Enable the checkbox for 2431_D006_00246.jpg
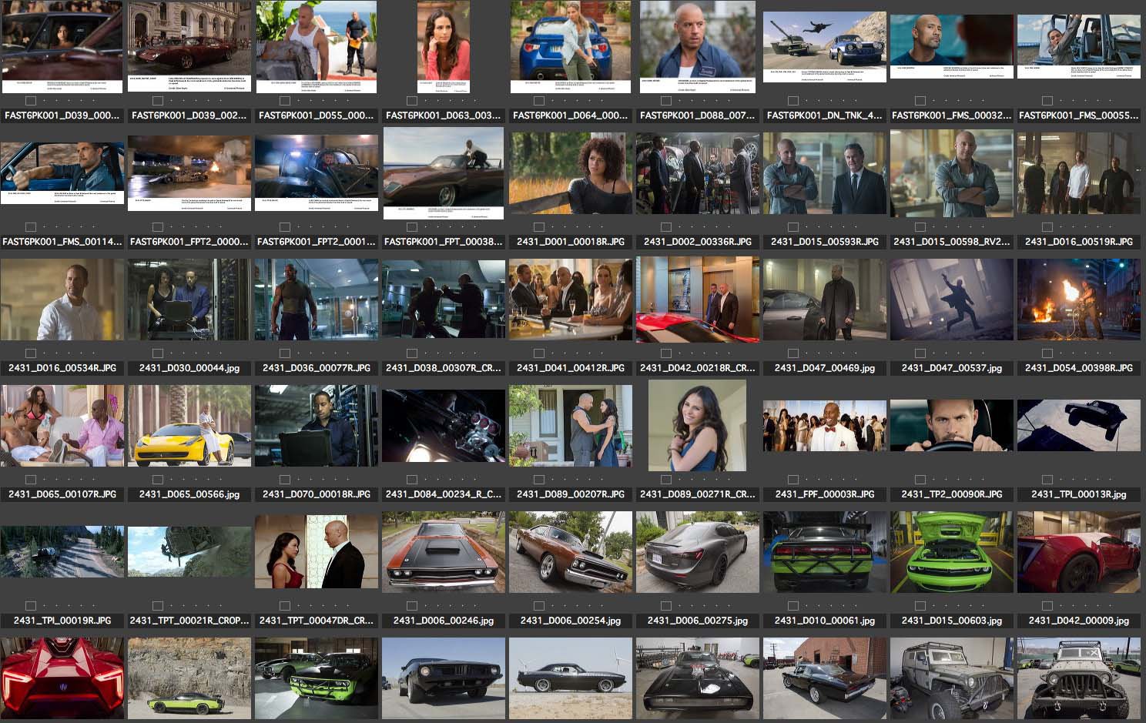Screen dimensions: 1146x723 (412, 606)
